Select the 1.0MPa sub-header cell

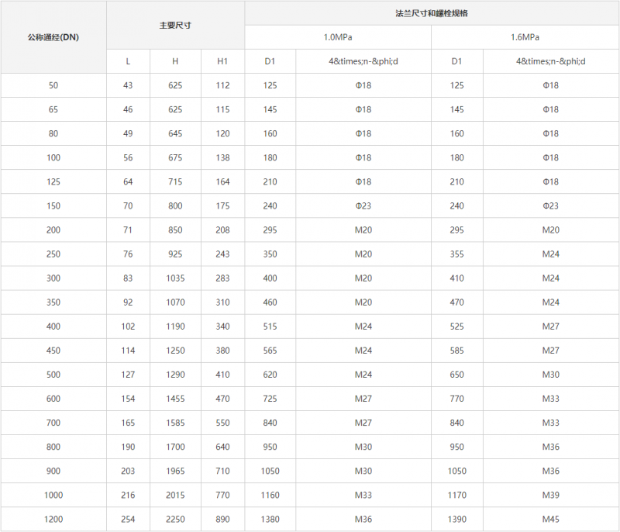click(x=338, y=37)
